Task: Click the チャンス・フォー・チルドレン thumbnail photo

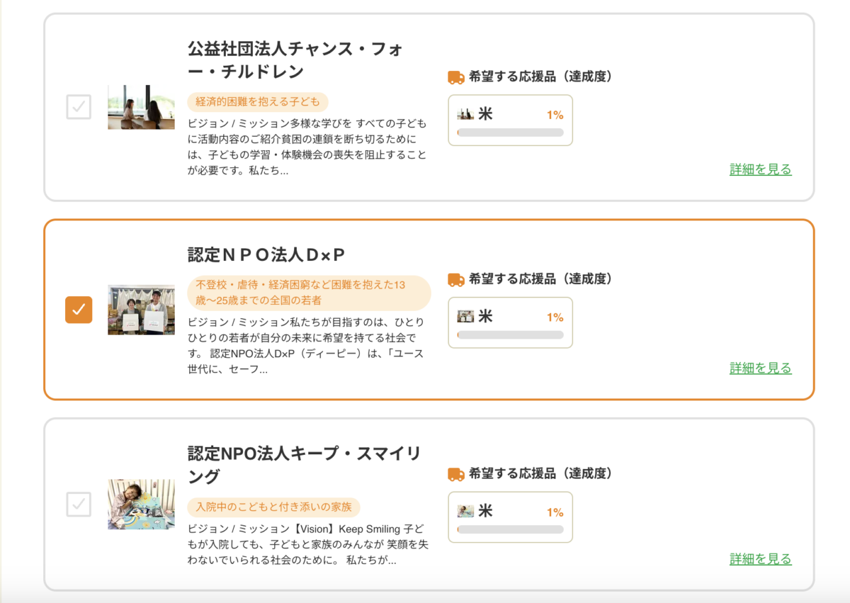Action: 141,107
